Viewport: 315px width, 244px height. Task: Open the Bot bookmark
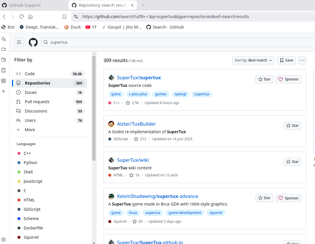coord(8,27)
